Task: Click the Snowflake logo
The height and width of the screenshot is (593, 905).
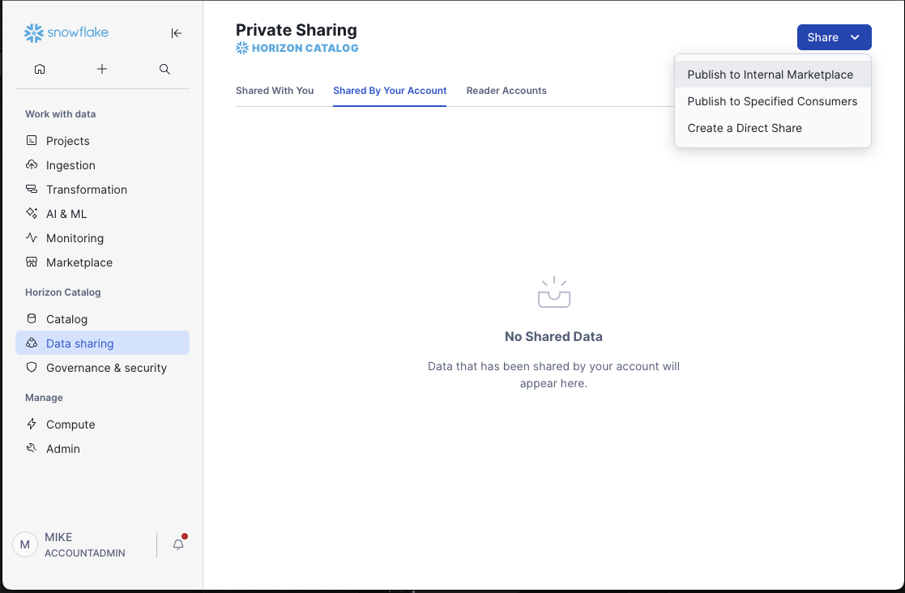Action: [x=66, y=33]
